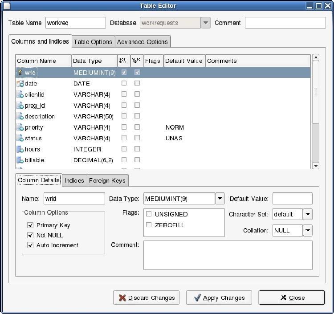Click the billable column icon

click(20, 160)
